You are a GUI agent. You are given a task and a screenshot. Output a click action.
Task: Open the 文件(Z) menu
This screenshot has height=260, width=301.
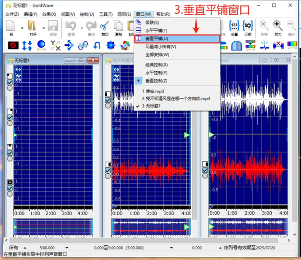click(x=12, y=14)
